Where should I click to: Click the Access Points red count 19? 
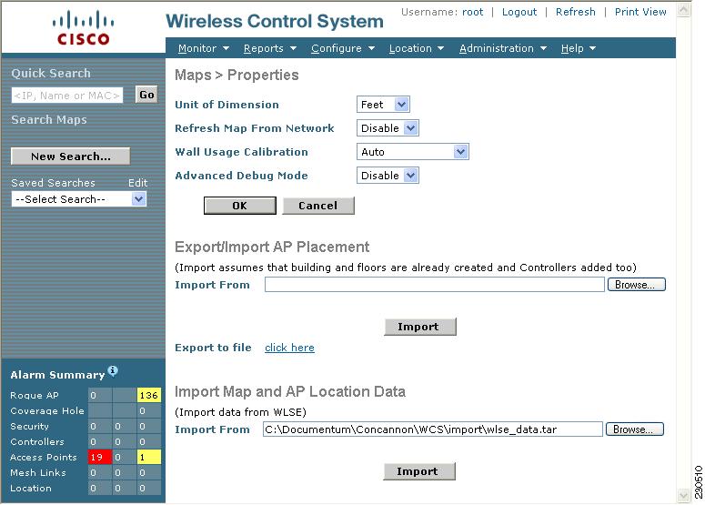[100, 458]
